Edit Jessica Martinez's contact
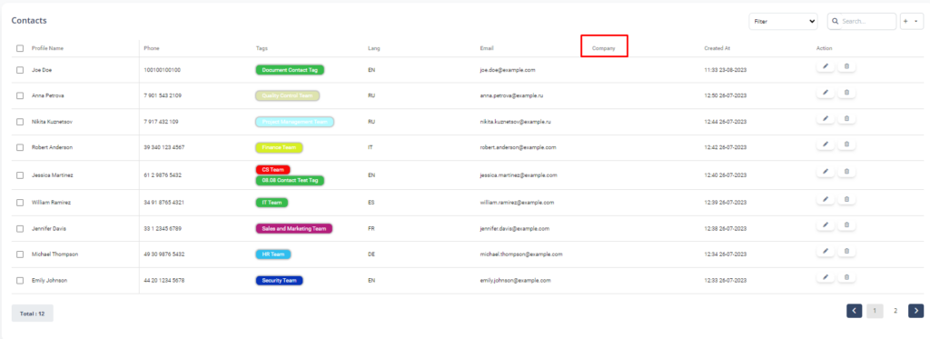This screenshot has height=339, width=930. [825, 172]
